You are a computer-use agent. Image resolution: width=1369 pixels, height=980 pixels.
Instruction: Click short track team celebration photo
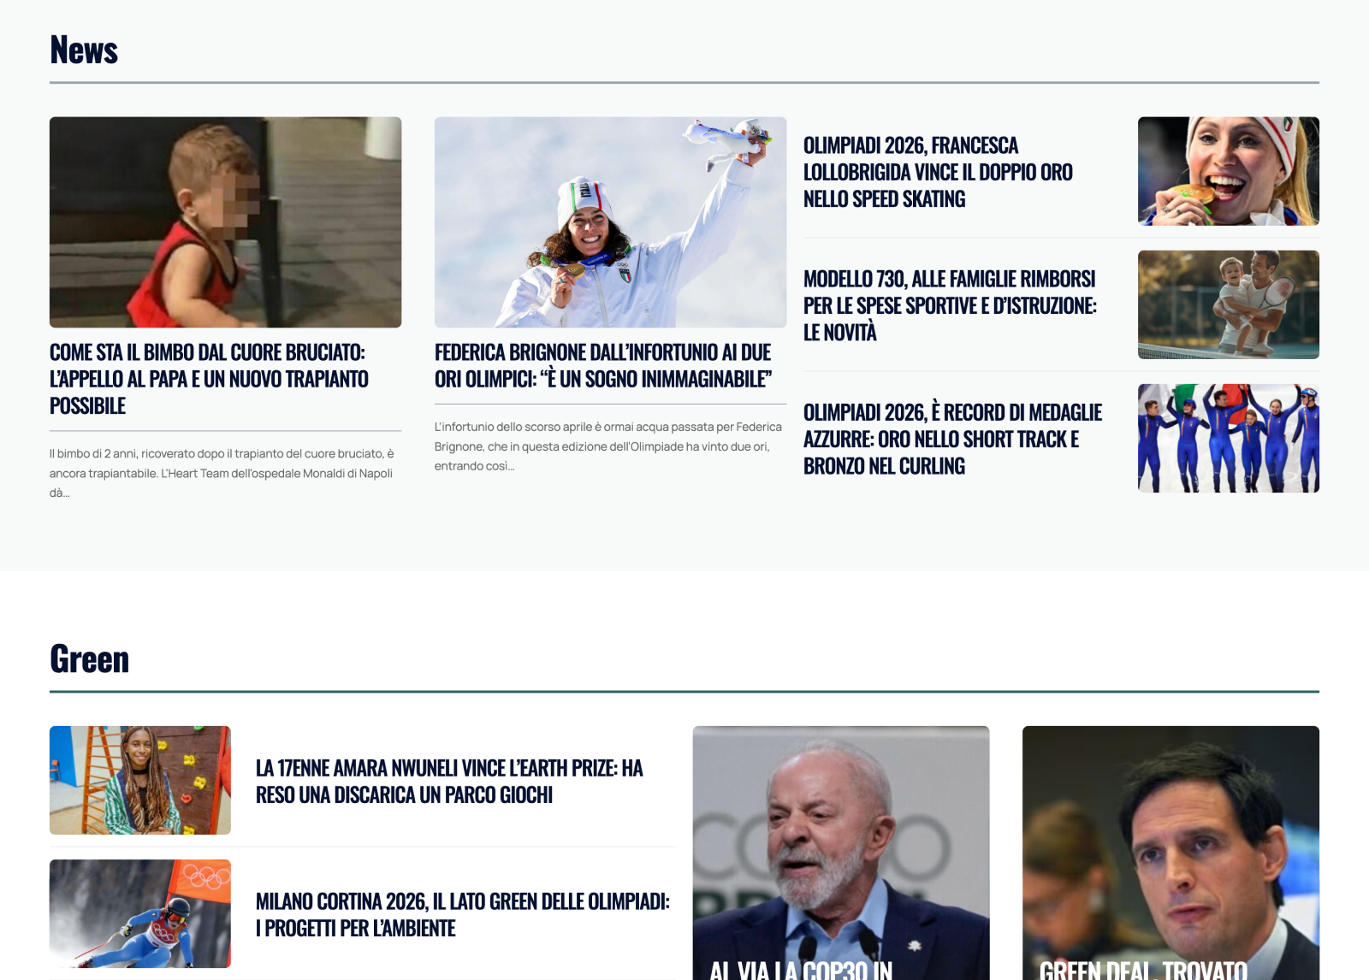(x=1228, y=438)
